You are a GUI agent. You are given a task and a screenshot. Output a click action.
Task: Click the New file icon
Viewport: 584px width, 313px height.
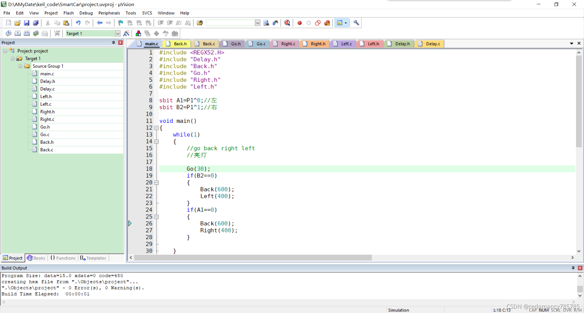click(9, 23)
